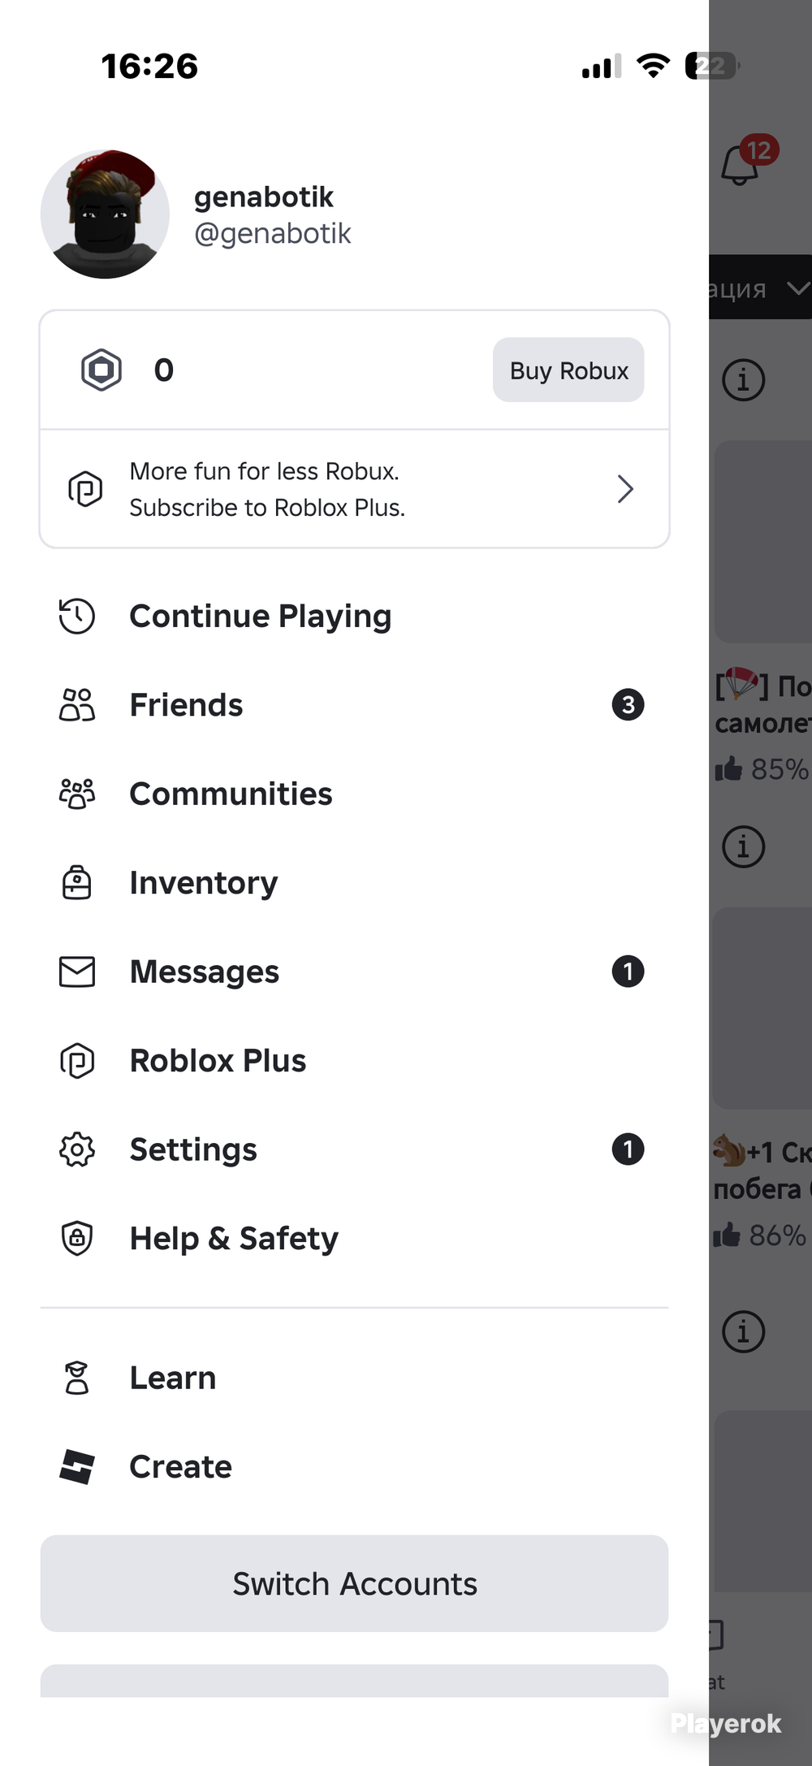Tap the Messages envelope icon
812x1766 pixels.
[x=77, y=972]
